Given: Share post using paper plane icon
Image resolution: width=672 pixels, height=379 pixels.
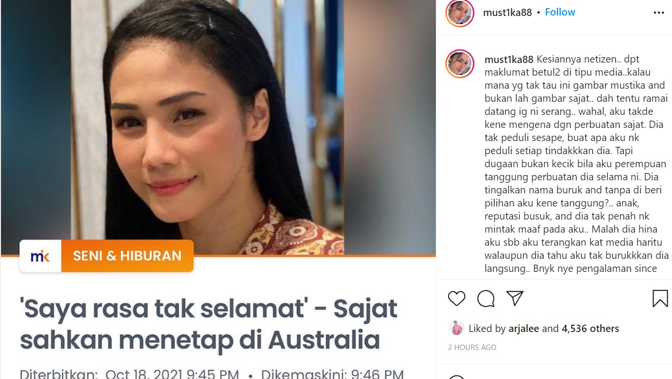Looking at the screenshot, I should 514,299.
